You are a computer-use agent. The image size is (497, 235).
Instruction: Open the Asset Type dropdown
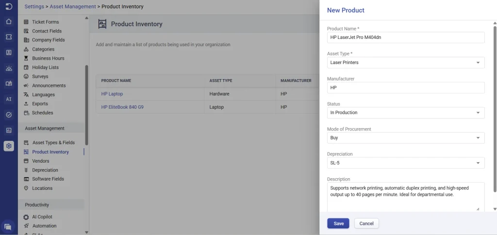pyautogui.click(x=406, y=63)
